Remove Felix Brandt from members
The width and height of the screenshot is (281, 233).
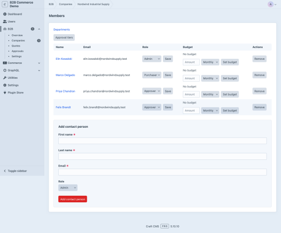[260, 107]
